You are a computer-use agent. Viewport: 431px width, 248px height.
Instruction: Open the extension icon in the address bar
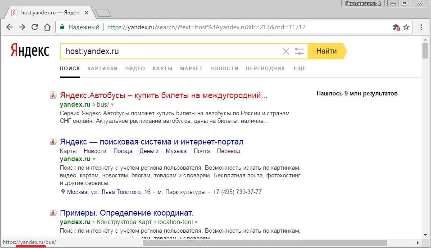click(396, 27)
